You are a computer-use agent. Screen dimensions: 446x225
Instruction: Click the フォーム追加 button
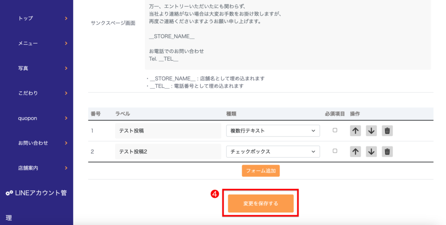point(260,171)
